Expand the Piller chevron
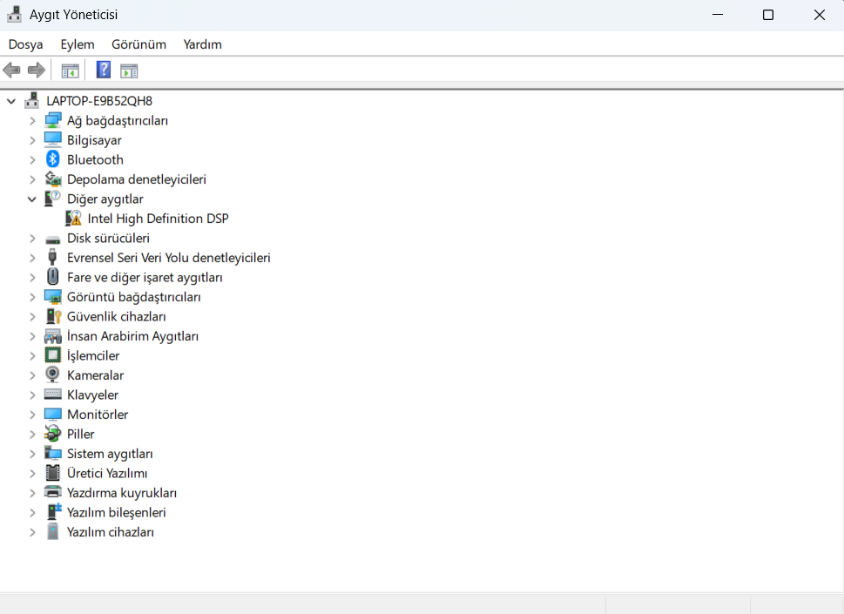Viewport: 844px width, 614px height. tap(32, 434)
